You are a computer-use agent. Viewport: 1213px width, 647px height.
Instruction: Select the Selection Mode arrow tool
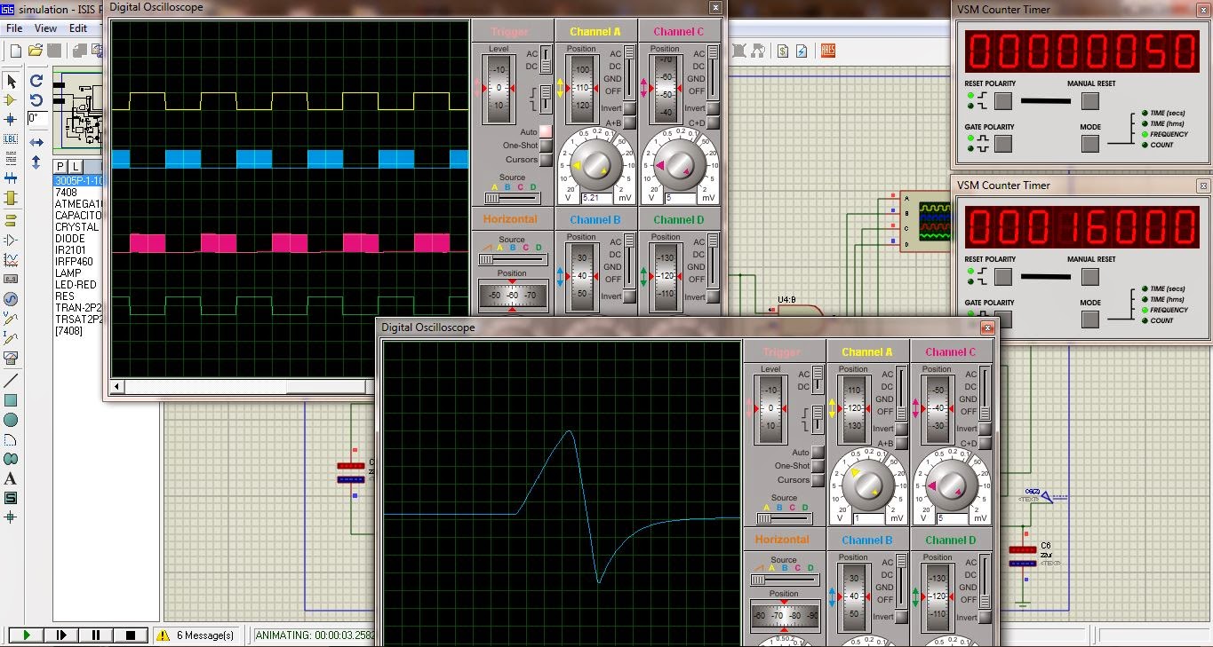[x=11, y=82]
